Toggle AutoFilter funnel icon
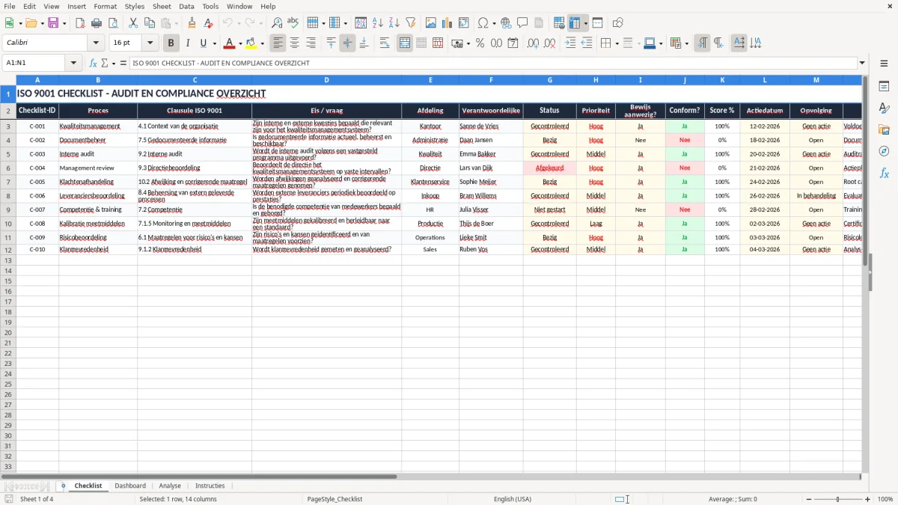Image resolution: width=898 pixels, height=505 pixels. 411,23
